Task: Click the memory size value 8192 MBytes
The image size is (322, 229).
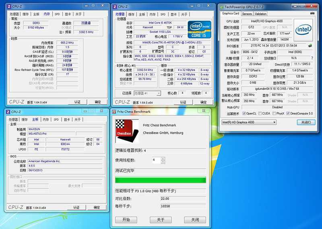Action: pos(36,27)
